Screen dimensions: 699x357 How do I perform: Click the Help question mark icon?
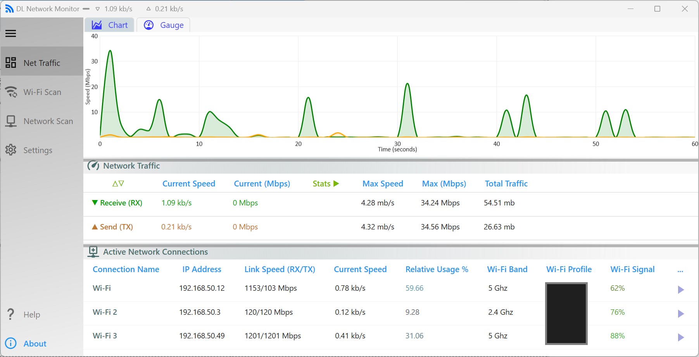click(x=11, y=314)
